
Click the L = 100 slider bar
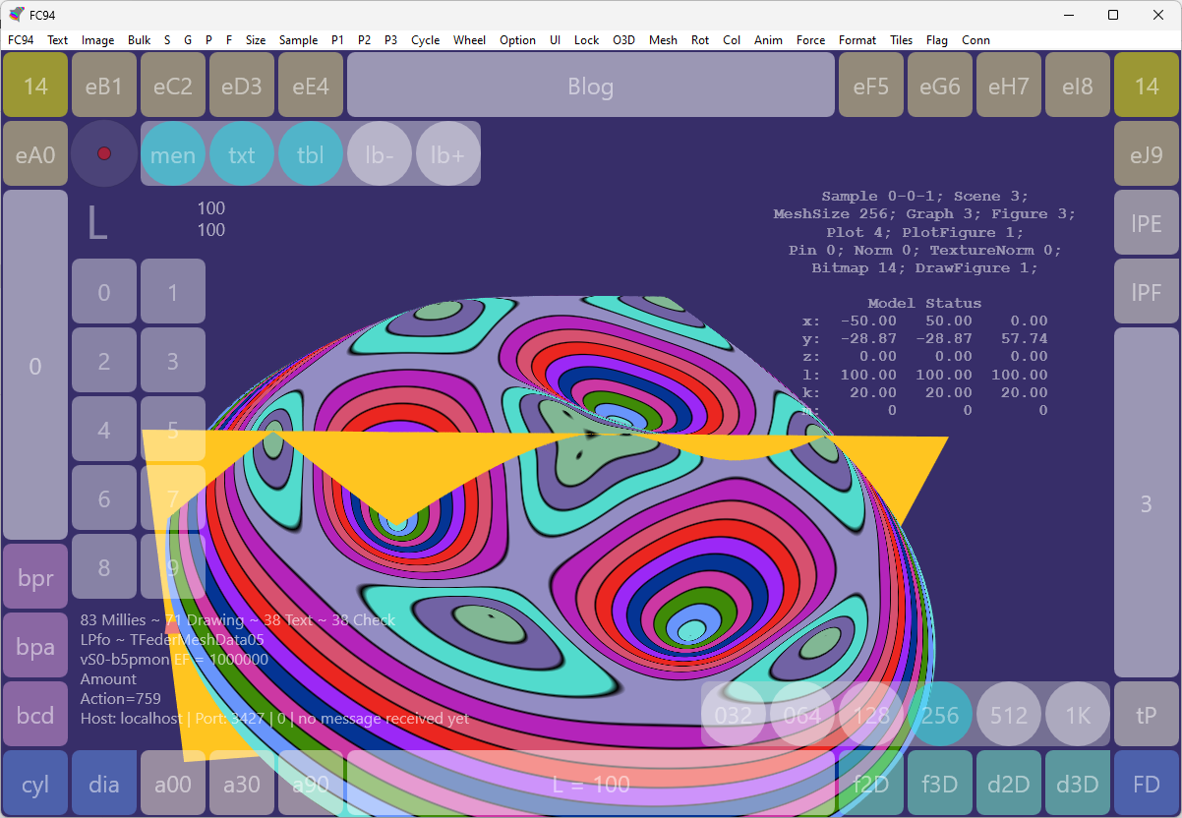point(590,784)
